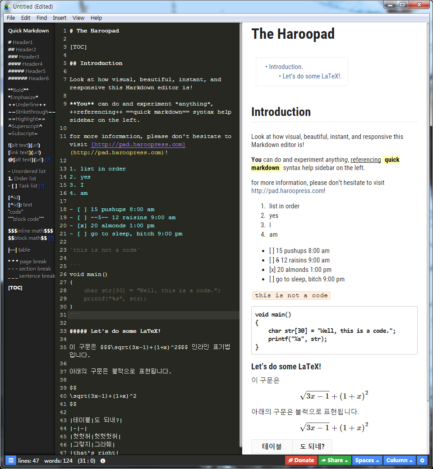433x469 pixels.
Task: Insert Order list from sidebar
Action: 22,179
